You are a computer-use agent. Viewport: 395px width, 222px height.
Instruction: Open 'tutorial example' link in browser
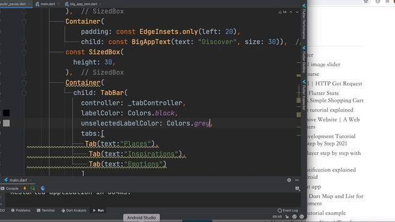pyautogui.click(x=326, y=213)
